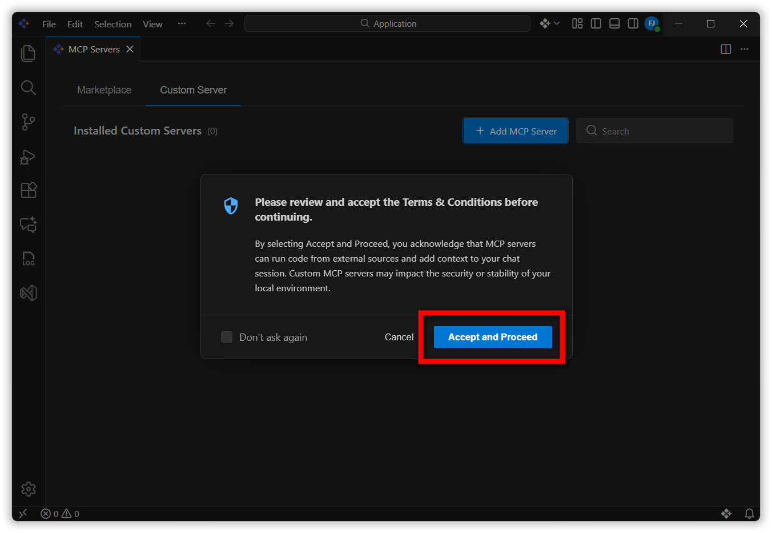772x533 pixels.
Task: Open the LOG file icon in the sidebar
Action: [28, 259]
